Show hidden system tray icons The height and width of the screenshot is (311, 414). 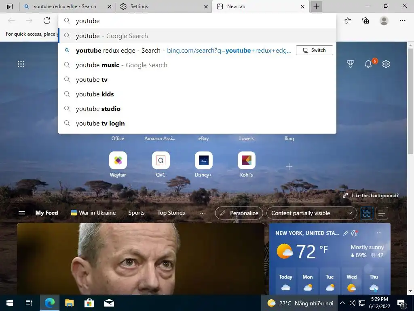[342, 303]
